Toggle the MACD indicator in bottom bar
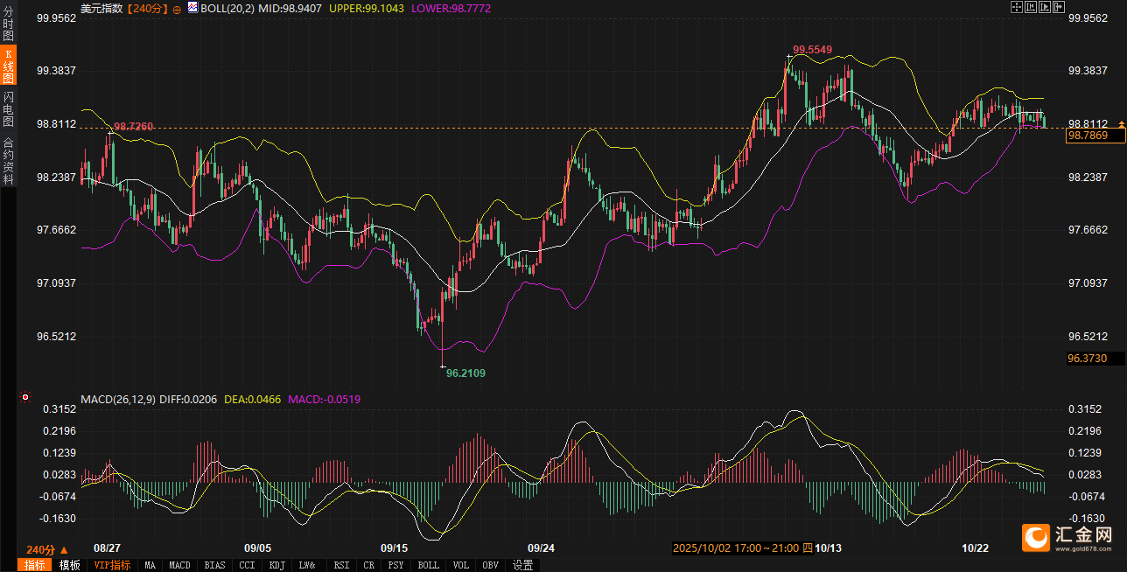This screenshot has width=1127, height=572. click(179, 565)
